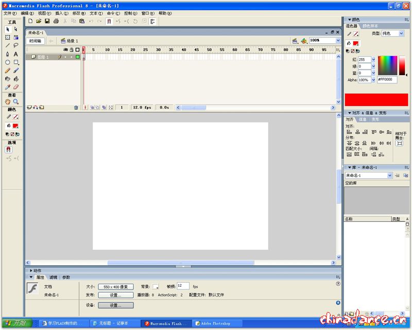Pick the Eraser tool

point(16,87)
